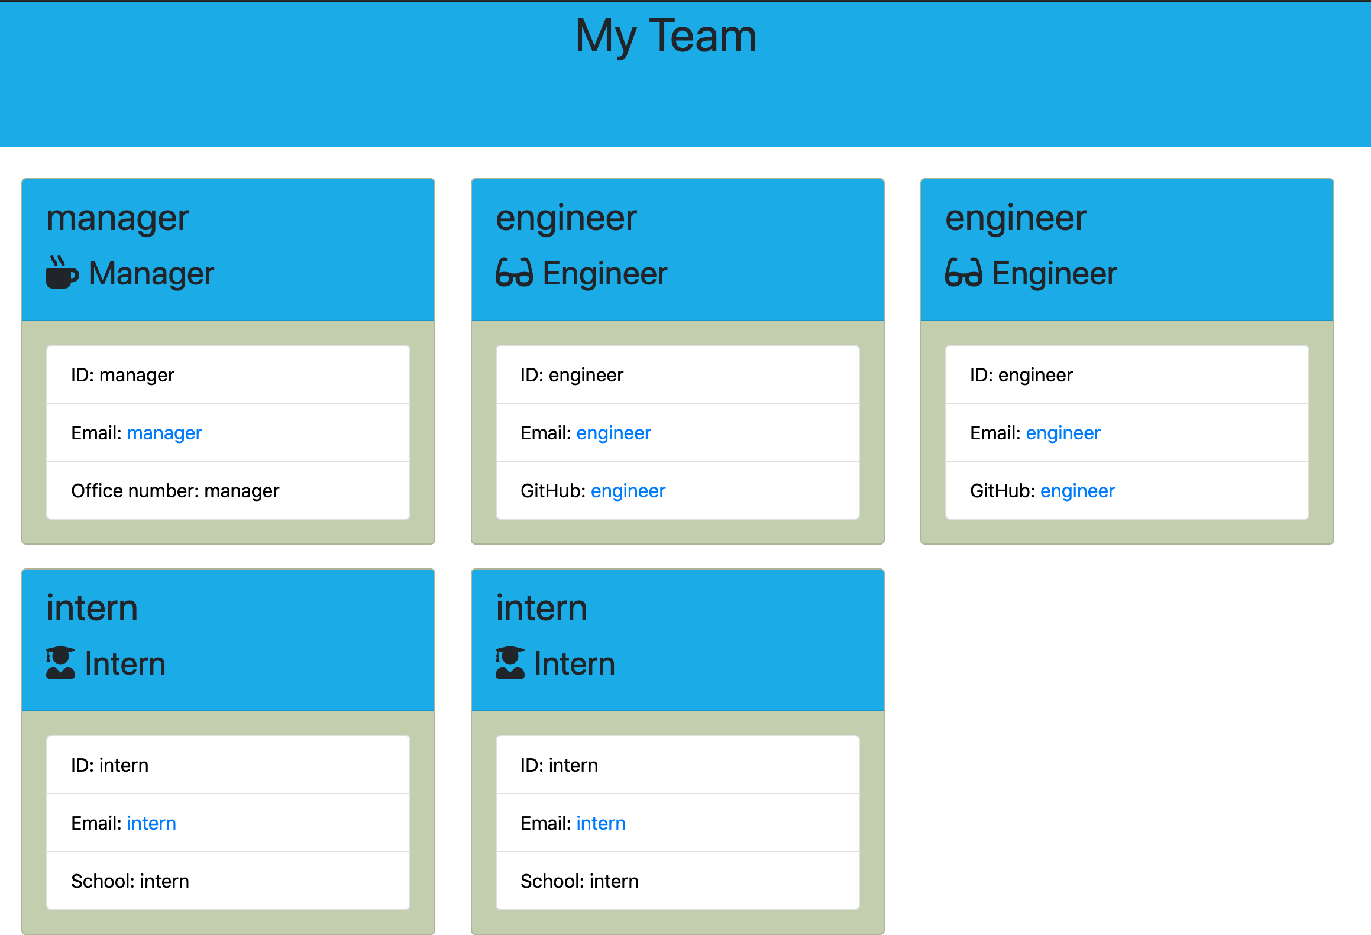
Task: Select the ID: manager list row
Action: [x=228, y=375]
